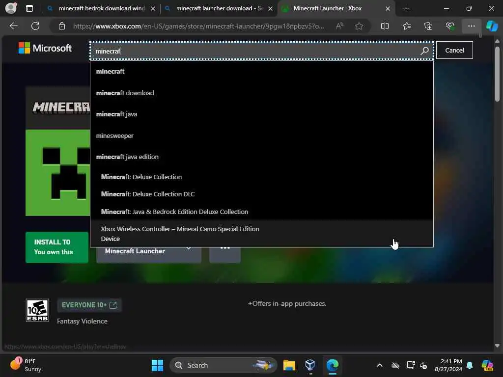Open Settings and more ellipsis menu
Screen dimensions: 503x377
pyautogui.click(x=471, y=26)
